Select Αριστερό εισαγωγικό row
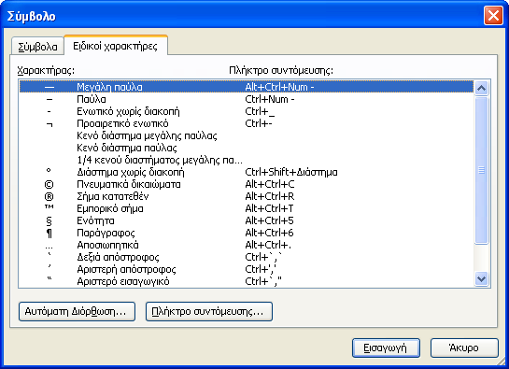The image size is (509, 369). click(247, 281)
